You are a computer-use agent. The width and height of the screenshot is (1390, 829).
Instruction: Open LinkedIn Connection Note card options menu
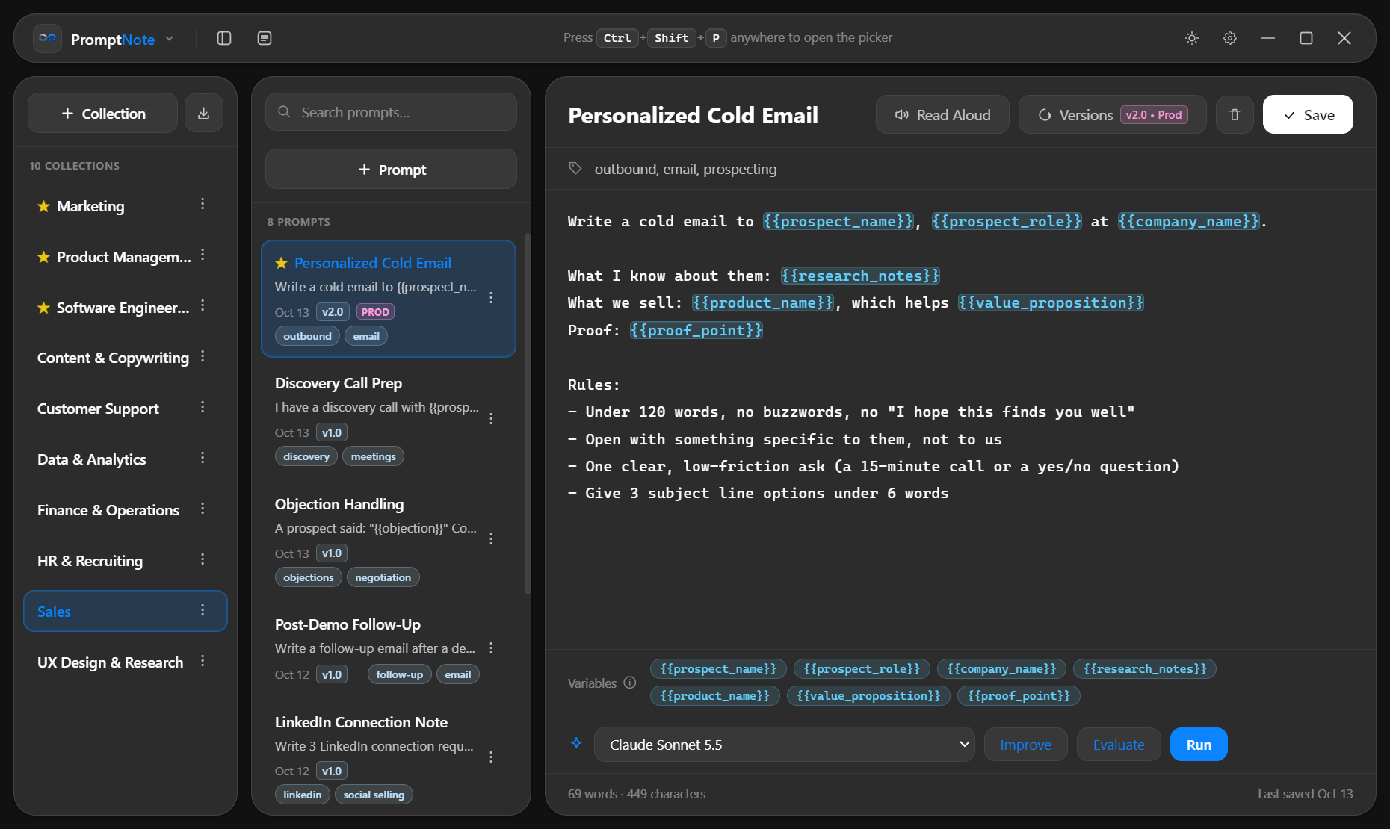(491, 757)
